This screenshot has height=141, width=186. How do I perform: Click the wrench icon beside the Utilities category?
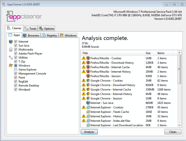click(x=11, y=57)
